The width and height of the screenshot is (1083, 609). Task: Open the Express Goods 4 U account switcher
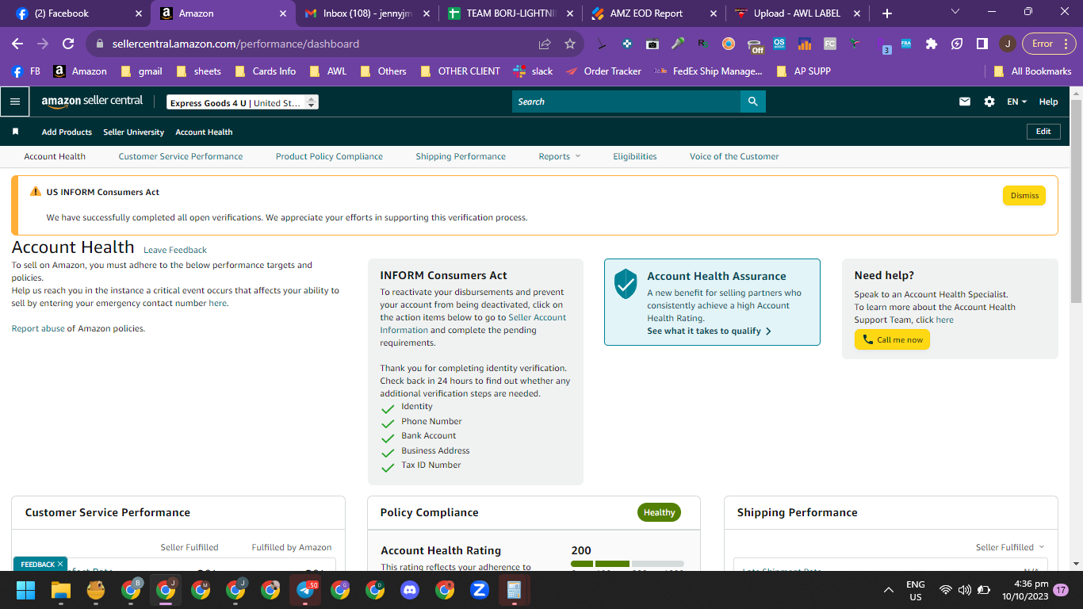click(243, 102)
